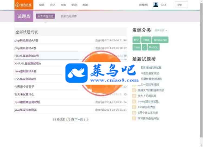Open the 手记 nav menu item
Viewport: 203px width, 147px height.
tap(53, 5)
